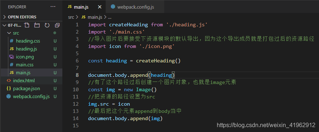Click './icon.png' import path string
The image size is (319, 132).
(x=157, y=47)
